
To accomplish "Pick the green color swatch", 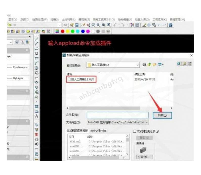I will click(73, 31).
